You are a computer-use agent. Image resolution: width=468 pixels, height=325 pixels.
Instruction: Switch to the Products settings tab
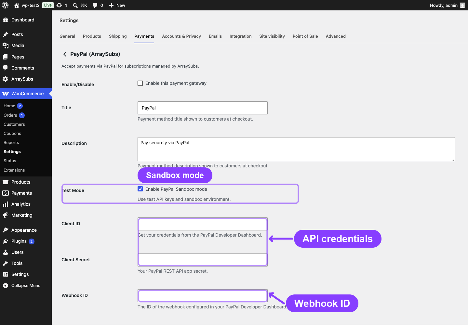[x=92, y=36]
